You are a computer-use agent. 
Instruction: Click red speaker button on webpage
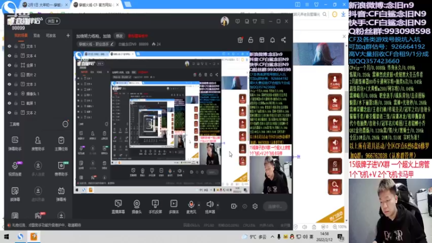pos(335,145)
